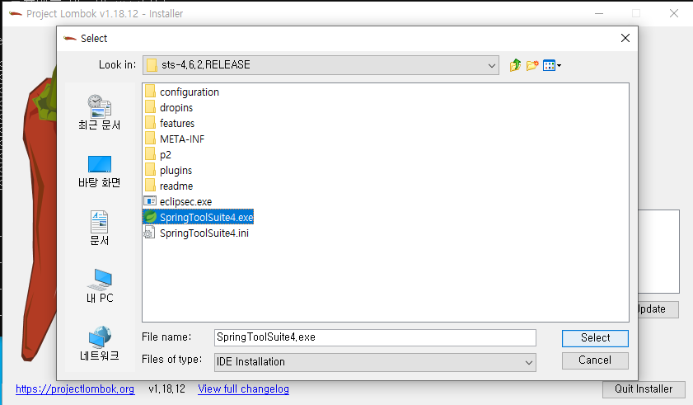Open the My PC shortcut (내 PC)
Viewport: 693px width, 405px height.
click(x=100, y=286)
